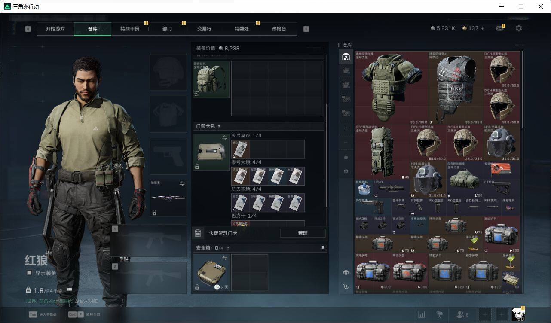This screenshot has width=551, height=323.
Task: Swap the safe box item
Action: coord(225,258)
